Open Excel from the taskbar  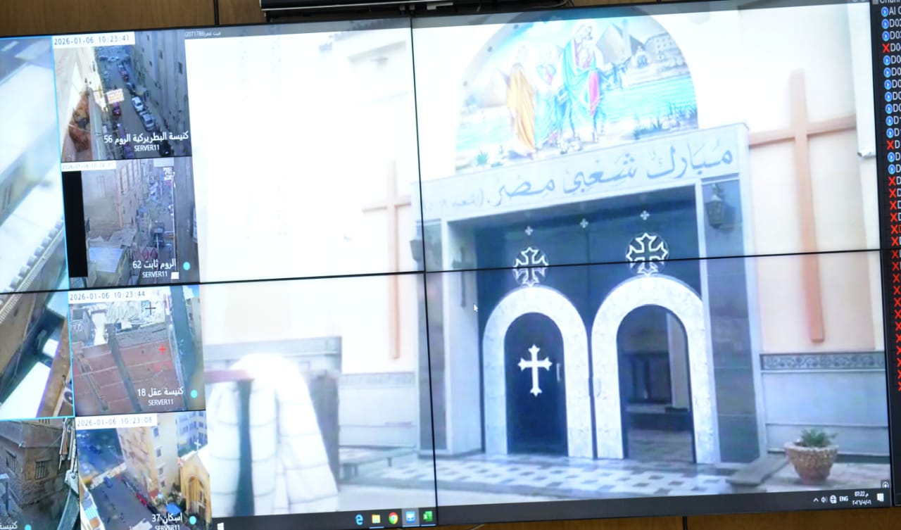point(427,517)
